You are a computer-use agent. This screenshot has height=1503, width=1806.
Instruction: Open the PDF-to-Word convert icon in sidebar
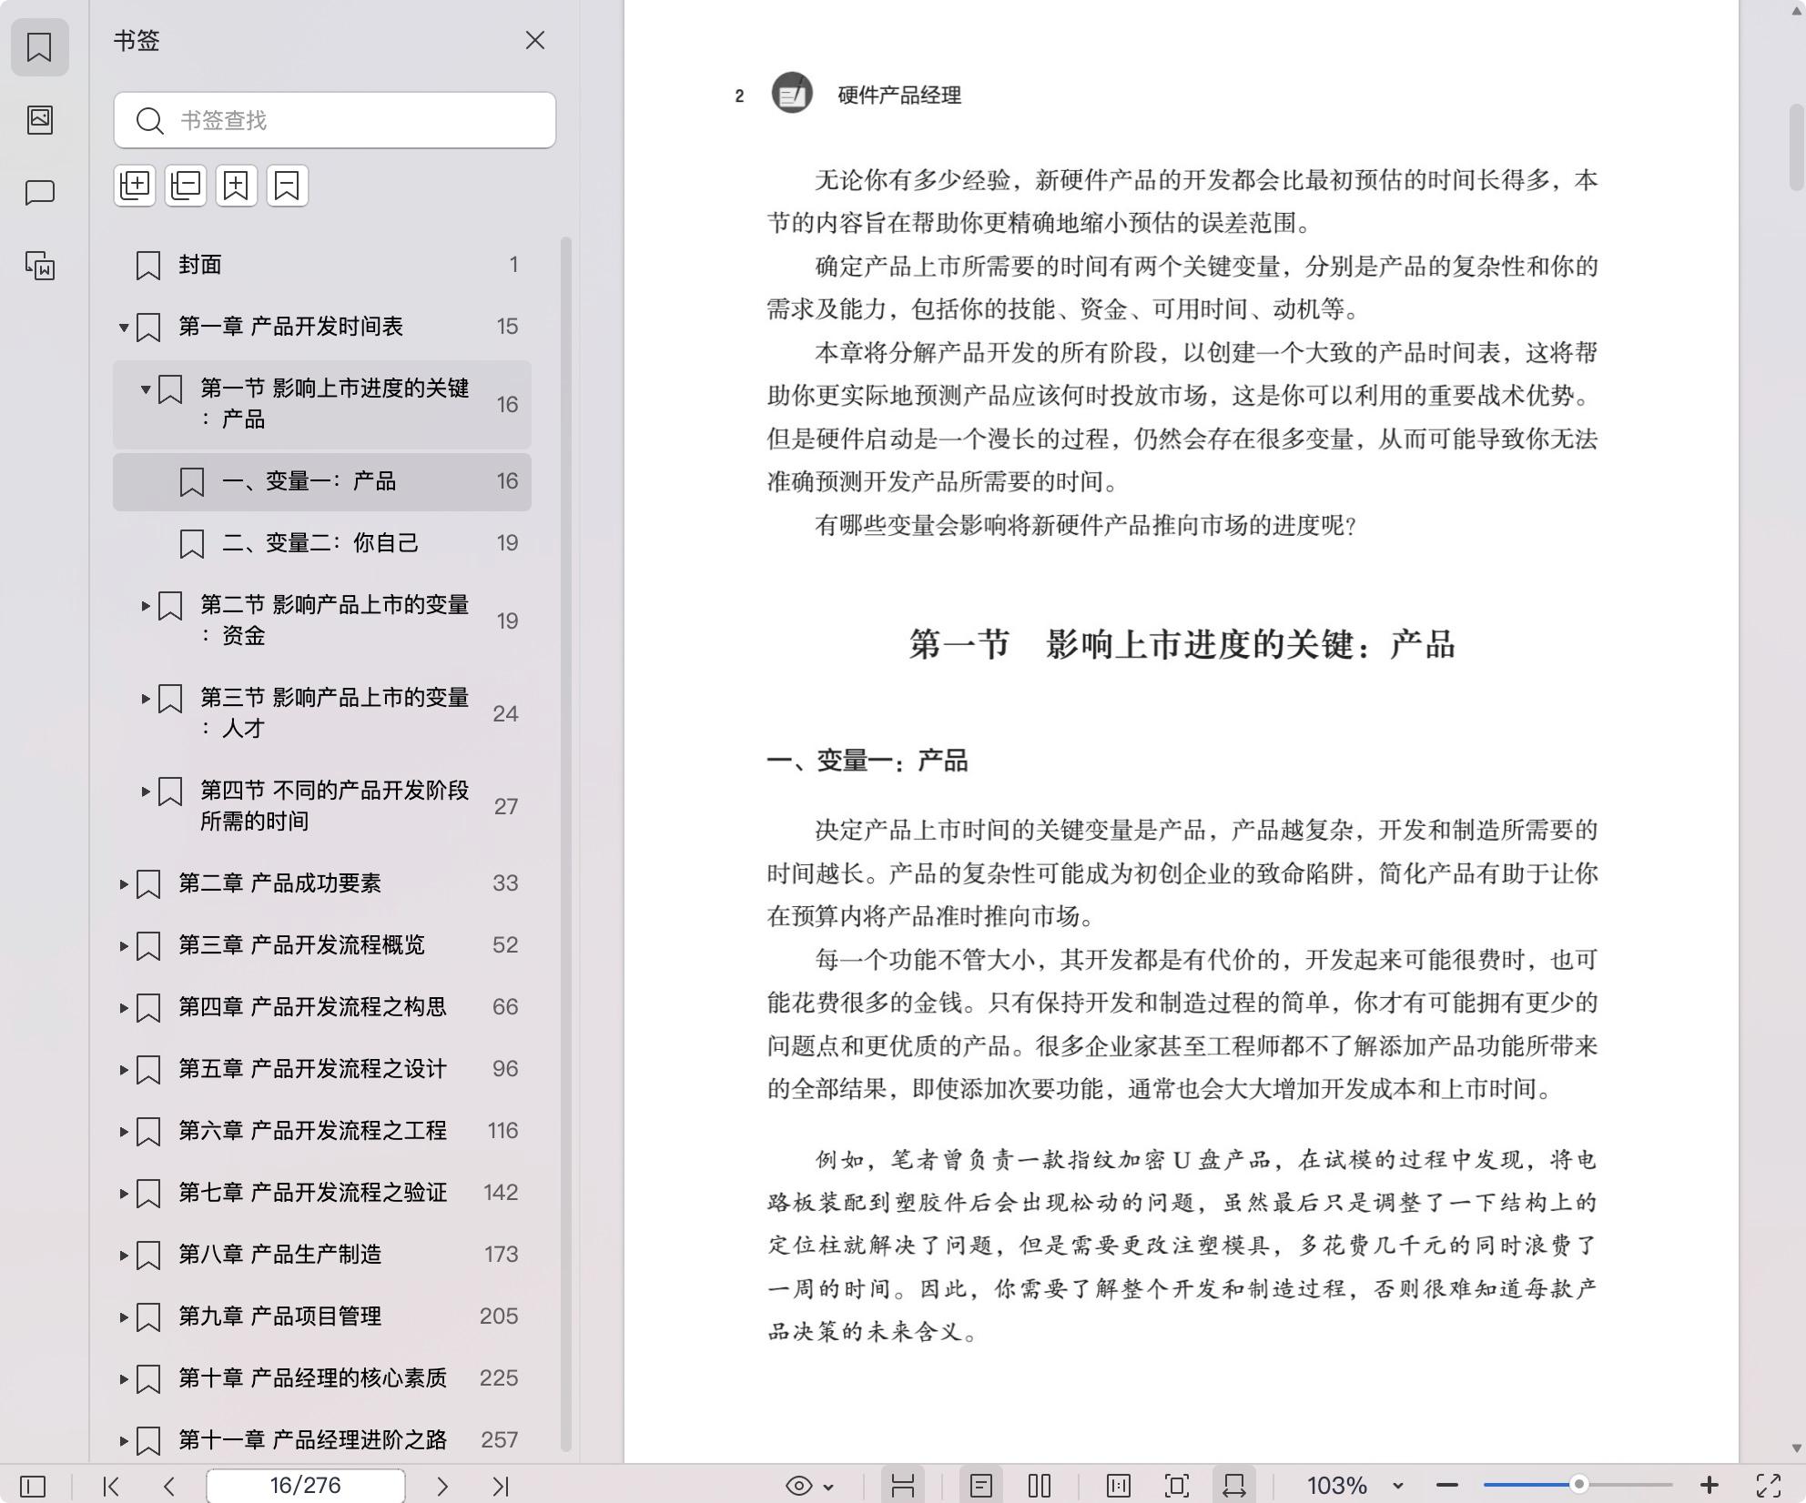[39, 266]
